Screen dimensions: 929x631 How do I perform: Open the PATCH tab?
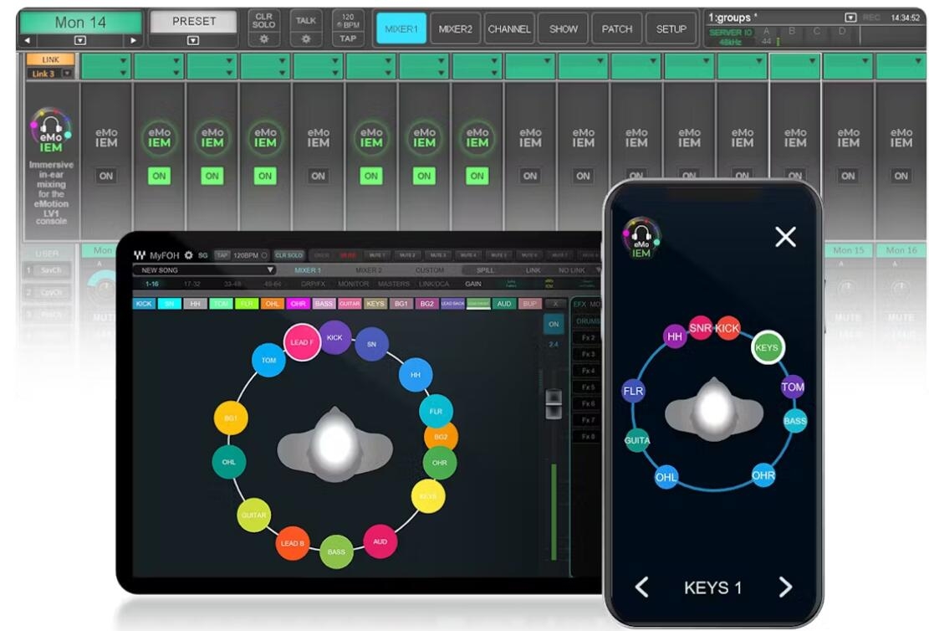pos(617,28)
